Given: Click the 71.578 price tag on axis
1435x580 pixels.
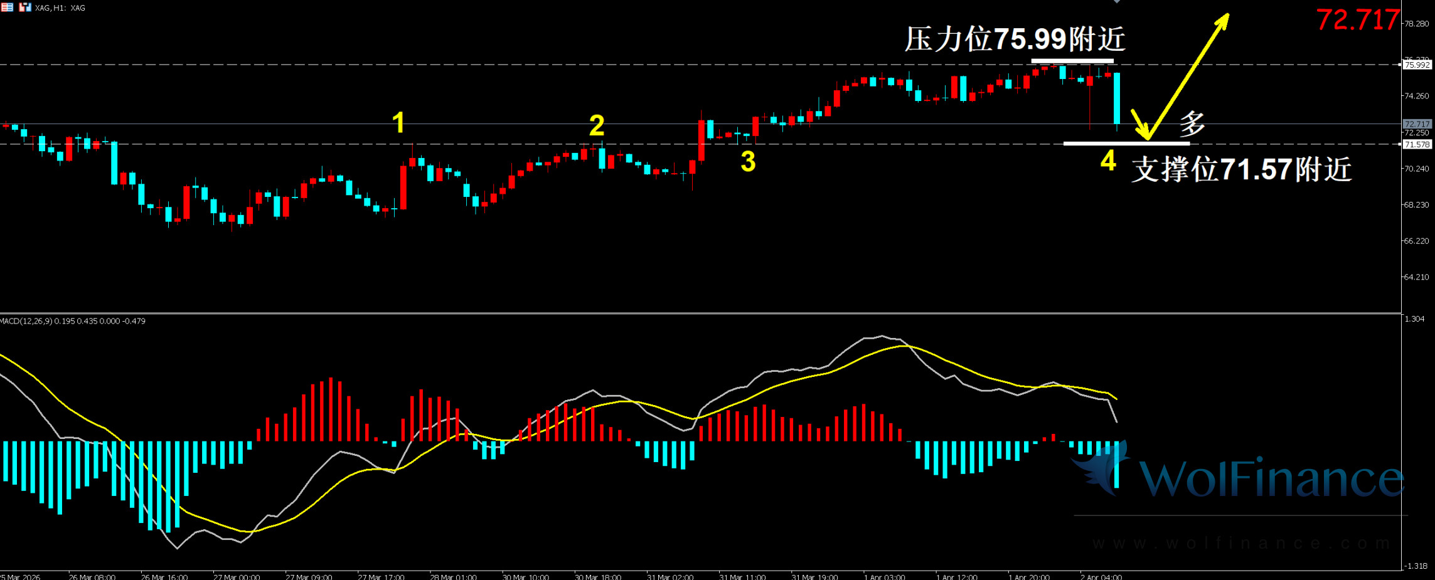Looking at the screenshot, I should tap(1417, 144).
